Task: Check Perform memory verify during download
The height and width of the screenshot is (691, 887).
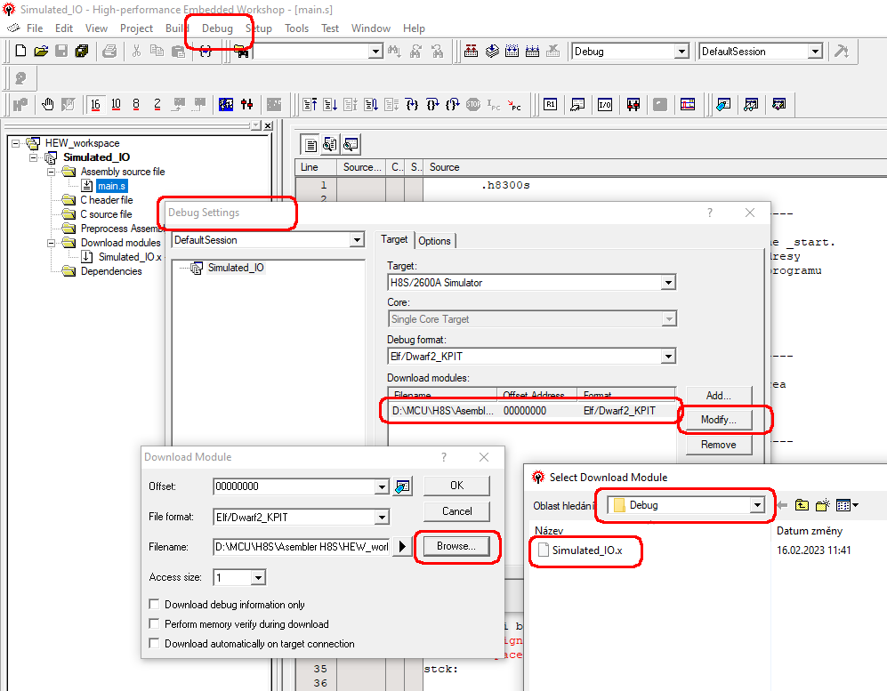Action: coord(155,624)
